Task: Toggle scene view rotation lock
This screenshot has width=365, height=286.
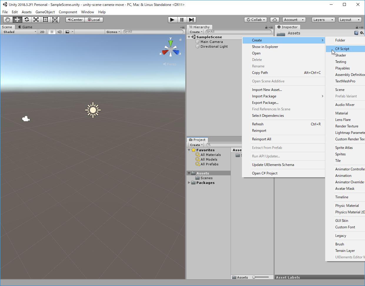Action: [x=180, y=39]
